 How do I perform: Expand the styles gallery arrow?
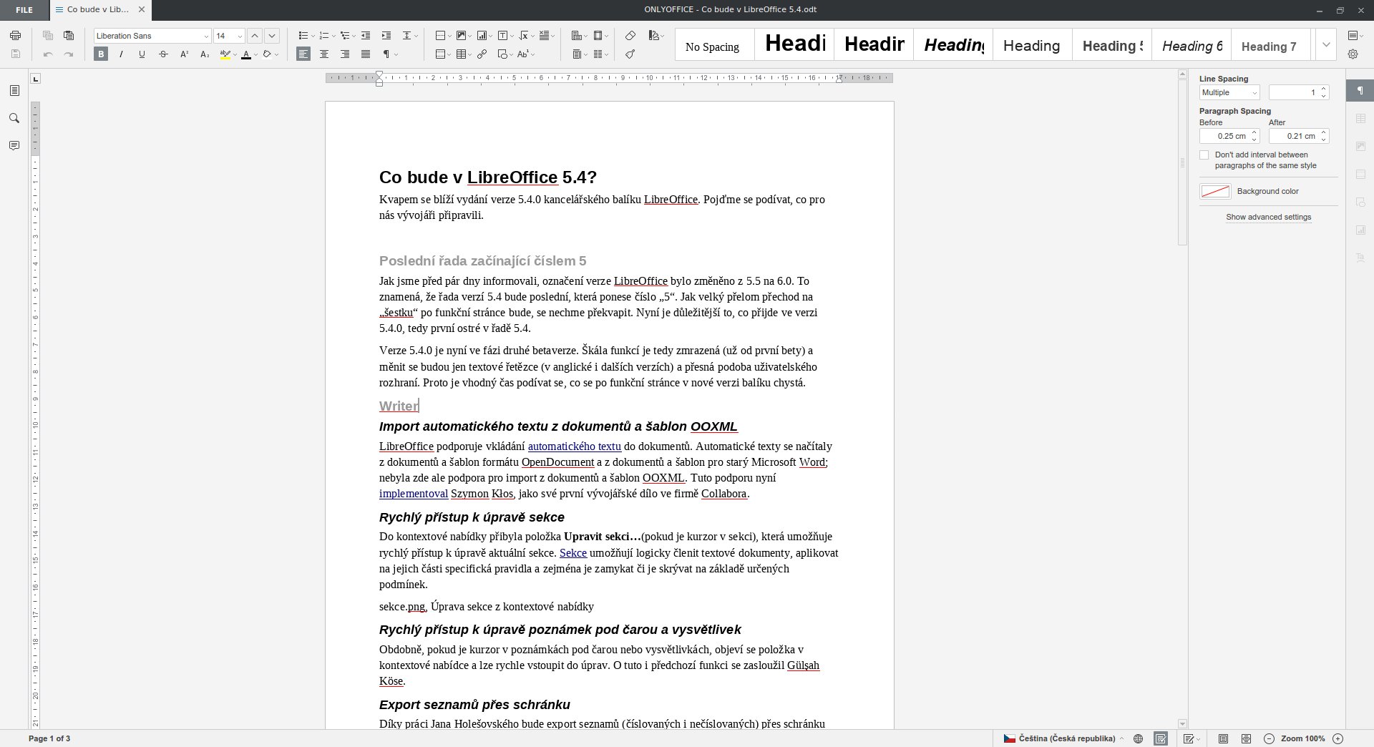click(x=1326, y=45)
